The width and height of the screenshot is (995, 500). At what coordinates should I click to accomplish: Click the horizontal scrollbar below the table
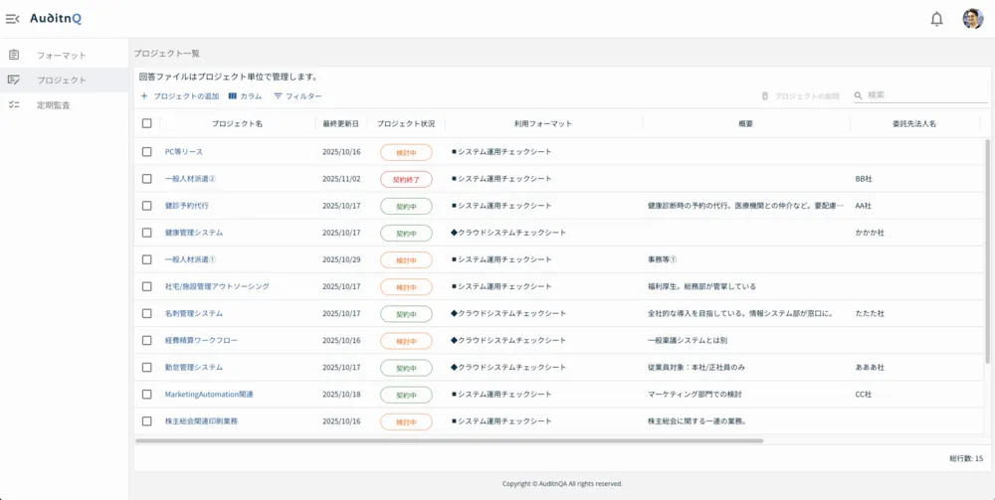(449, 440)
